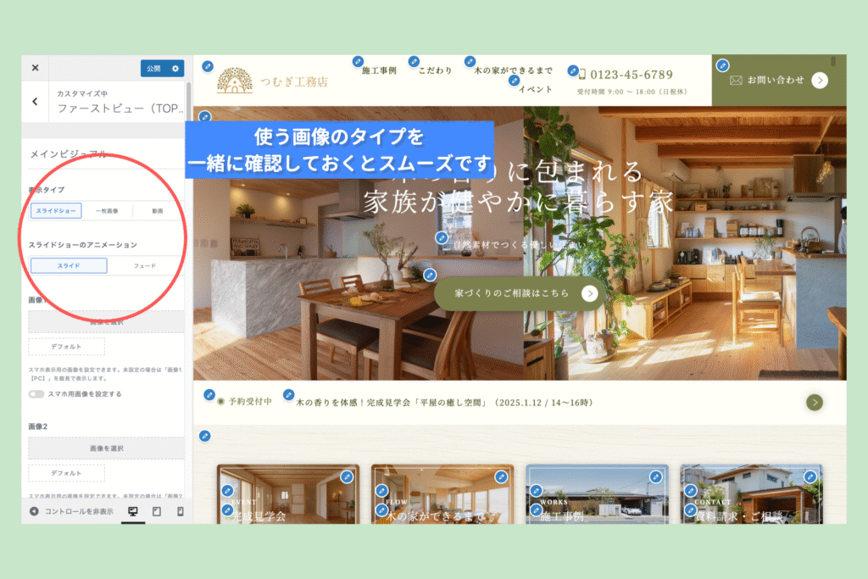Switch to mobile phone preview icon
Viewport: 868px width, 579px height.
180,511
